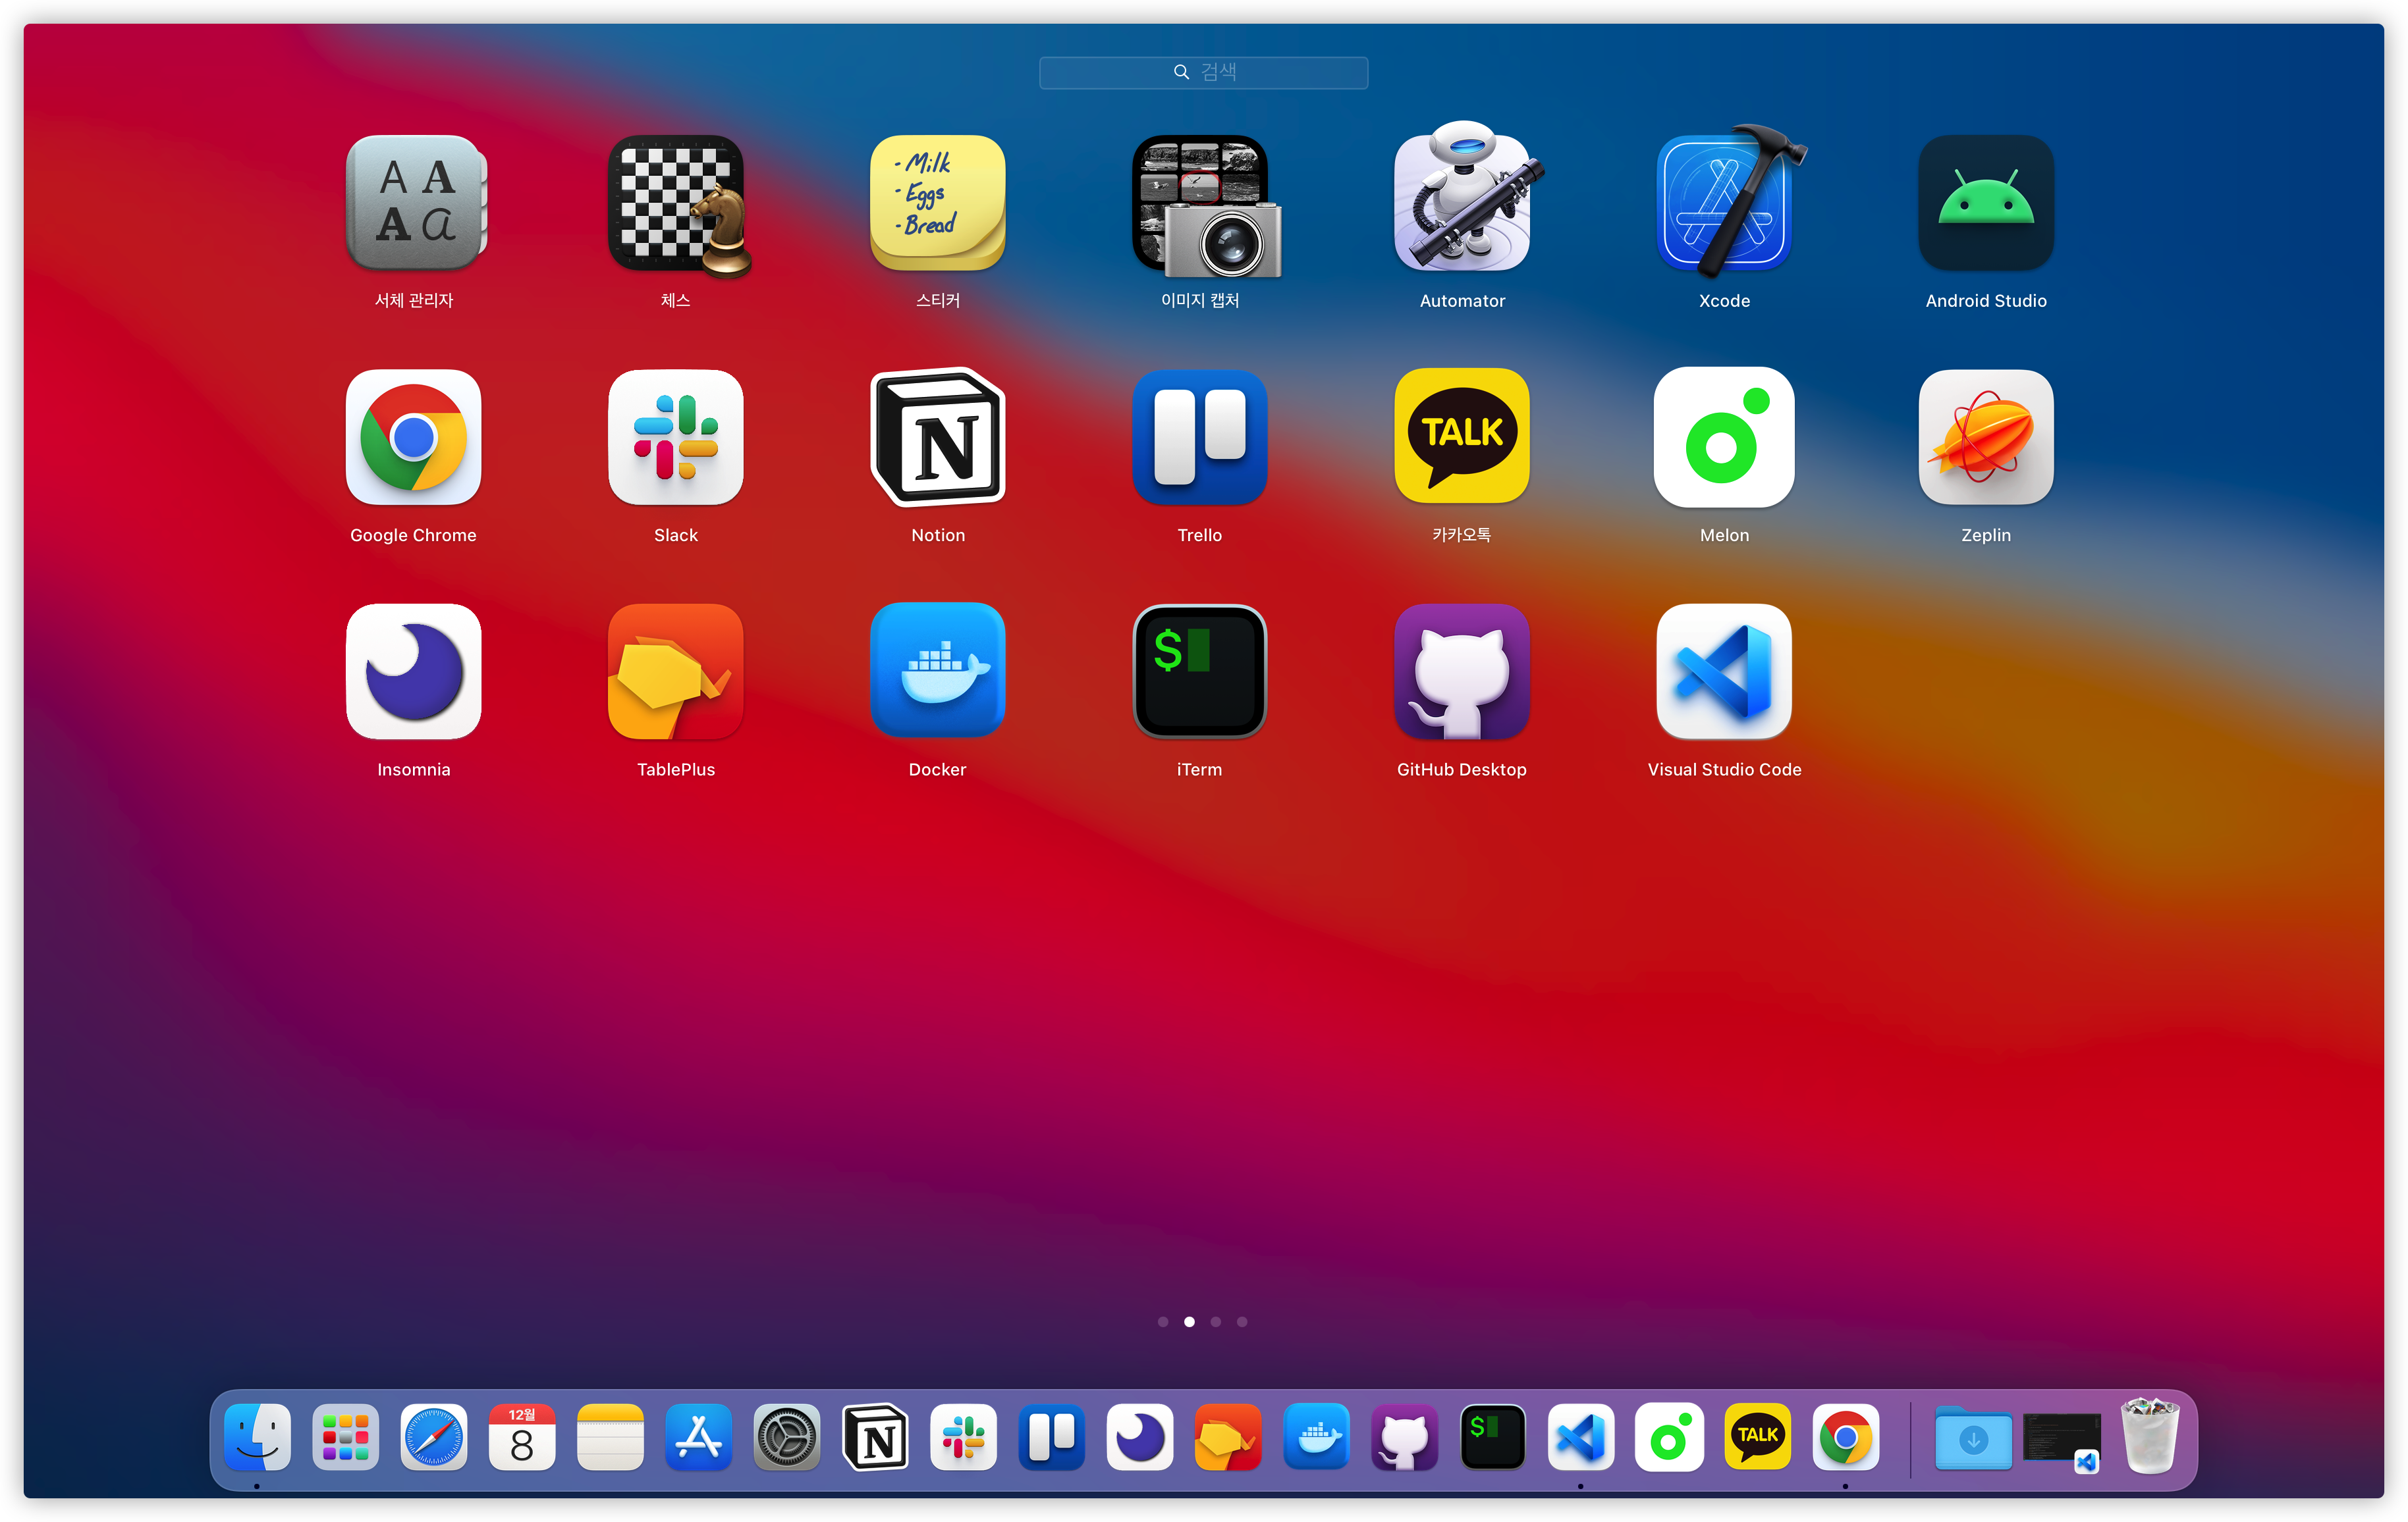Jump to the fourth Launchpad page dot
The image size is (2408, 1522).
(1242, 1321)
